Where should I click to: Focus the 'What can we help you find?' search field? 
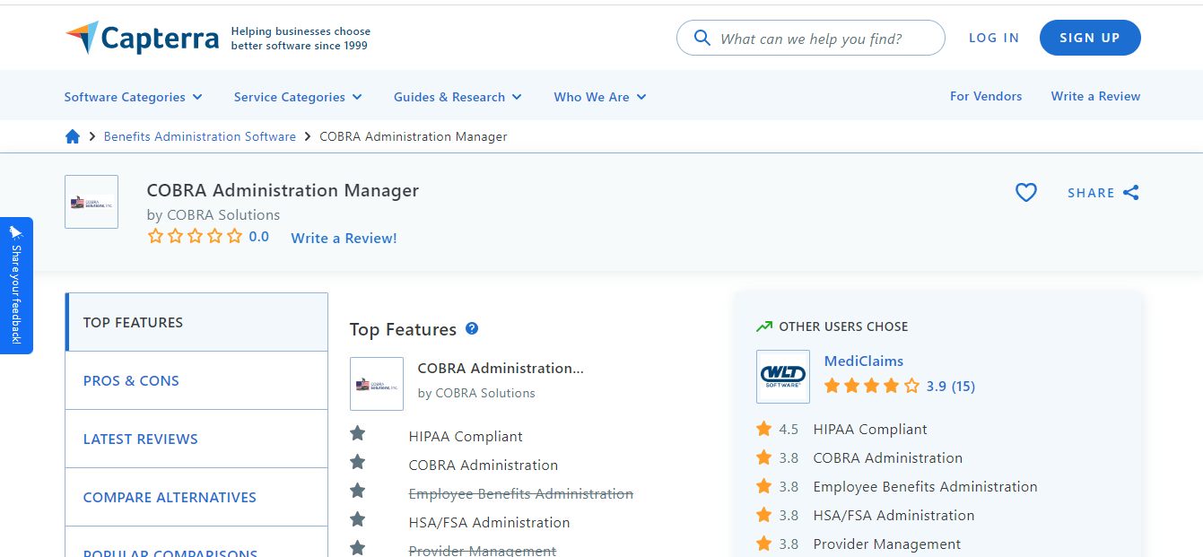811,38
